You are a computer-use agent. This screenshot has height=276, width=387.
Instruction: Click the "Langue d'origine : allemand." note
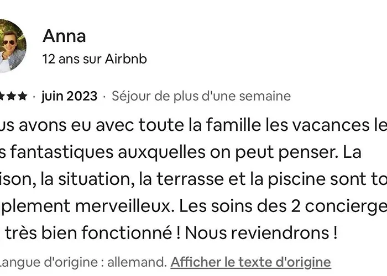83,262
